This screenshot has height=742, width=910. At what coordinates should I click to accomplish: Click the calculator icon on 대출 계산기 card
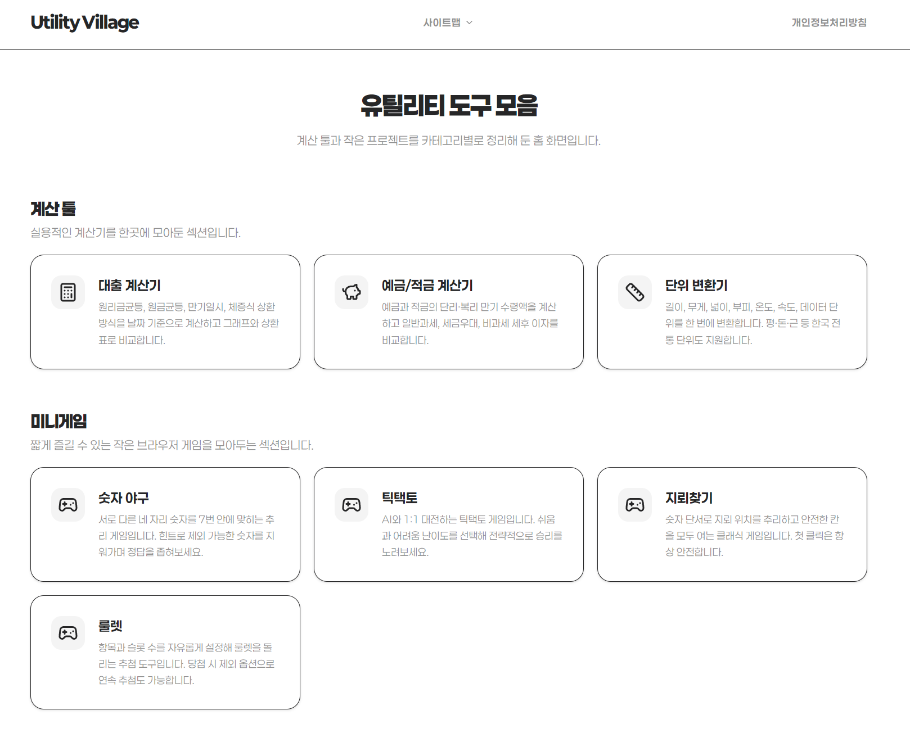pyautogui.click(x=68, y=292)
